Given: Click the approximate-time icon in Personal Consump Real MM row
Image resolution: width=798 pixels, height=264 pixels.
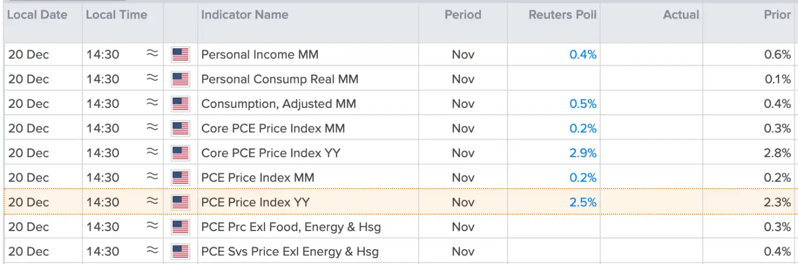Looking at the screenshot, I should (x=153, y=78).
